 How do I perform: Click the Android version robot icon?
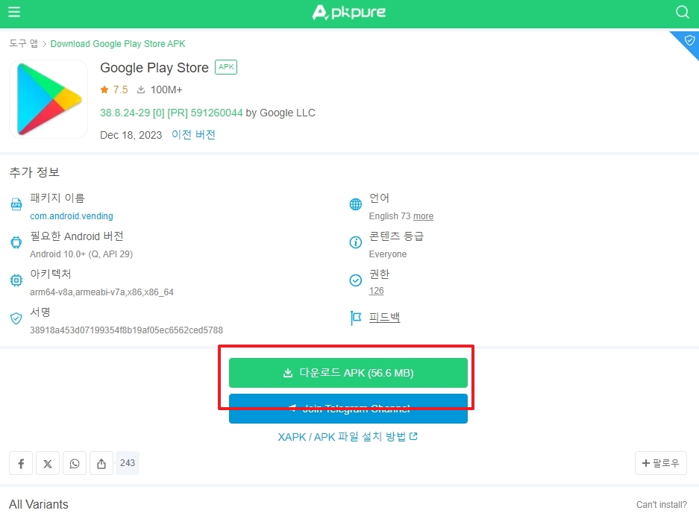tap(16, 242)
